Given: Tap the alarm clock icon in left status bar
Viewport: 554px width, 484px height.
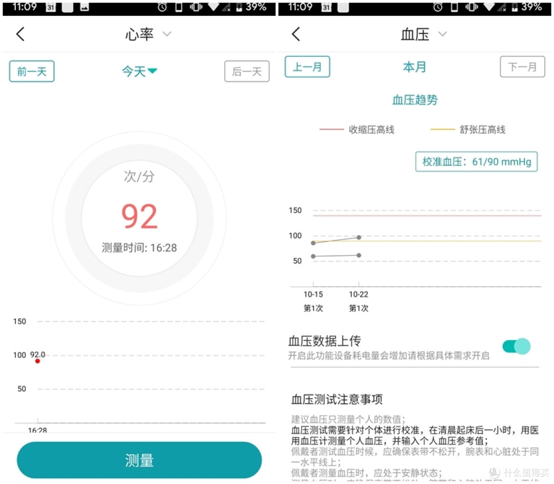Looking at the screenshot, I should pyautogui.click(x=162, y=7).
